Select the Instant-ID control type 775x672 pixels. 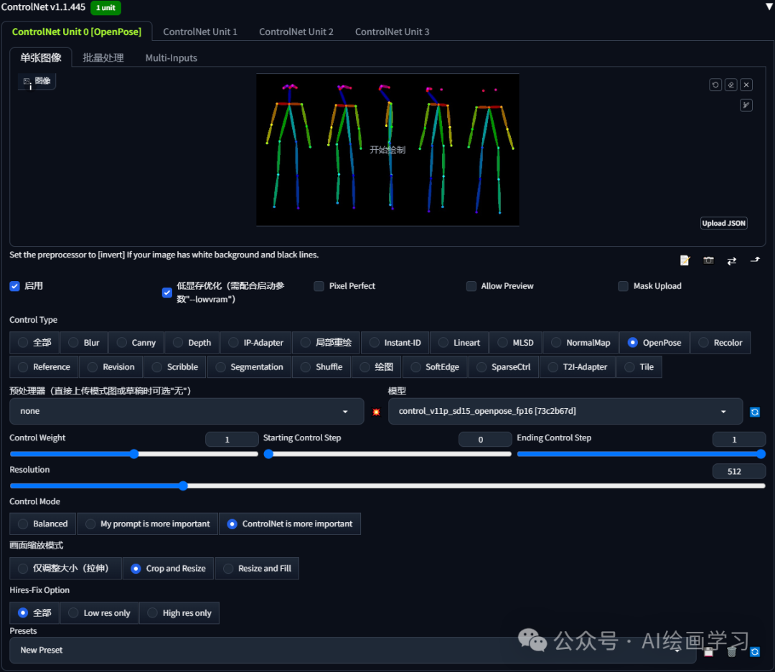(395, 342)
